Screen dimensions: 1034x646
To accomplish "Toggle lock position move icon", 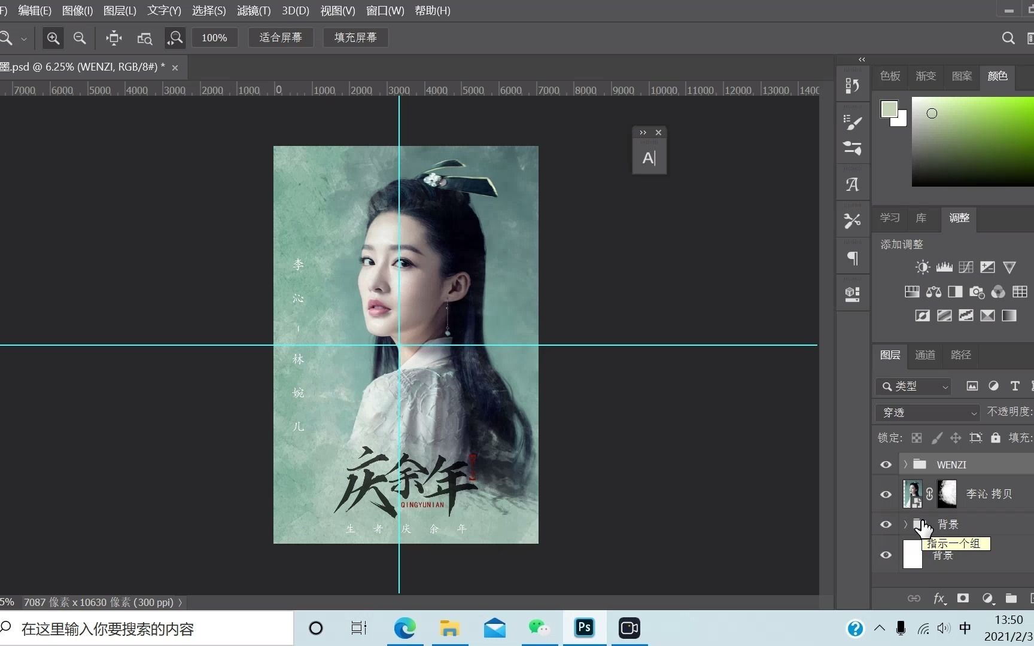I will pos(956,438).
